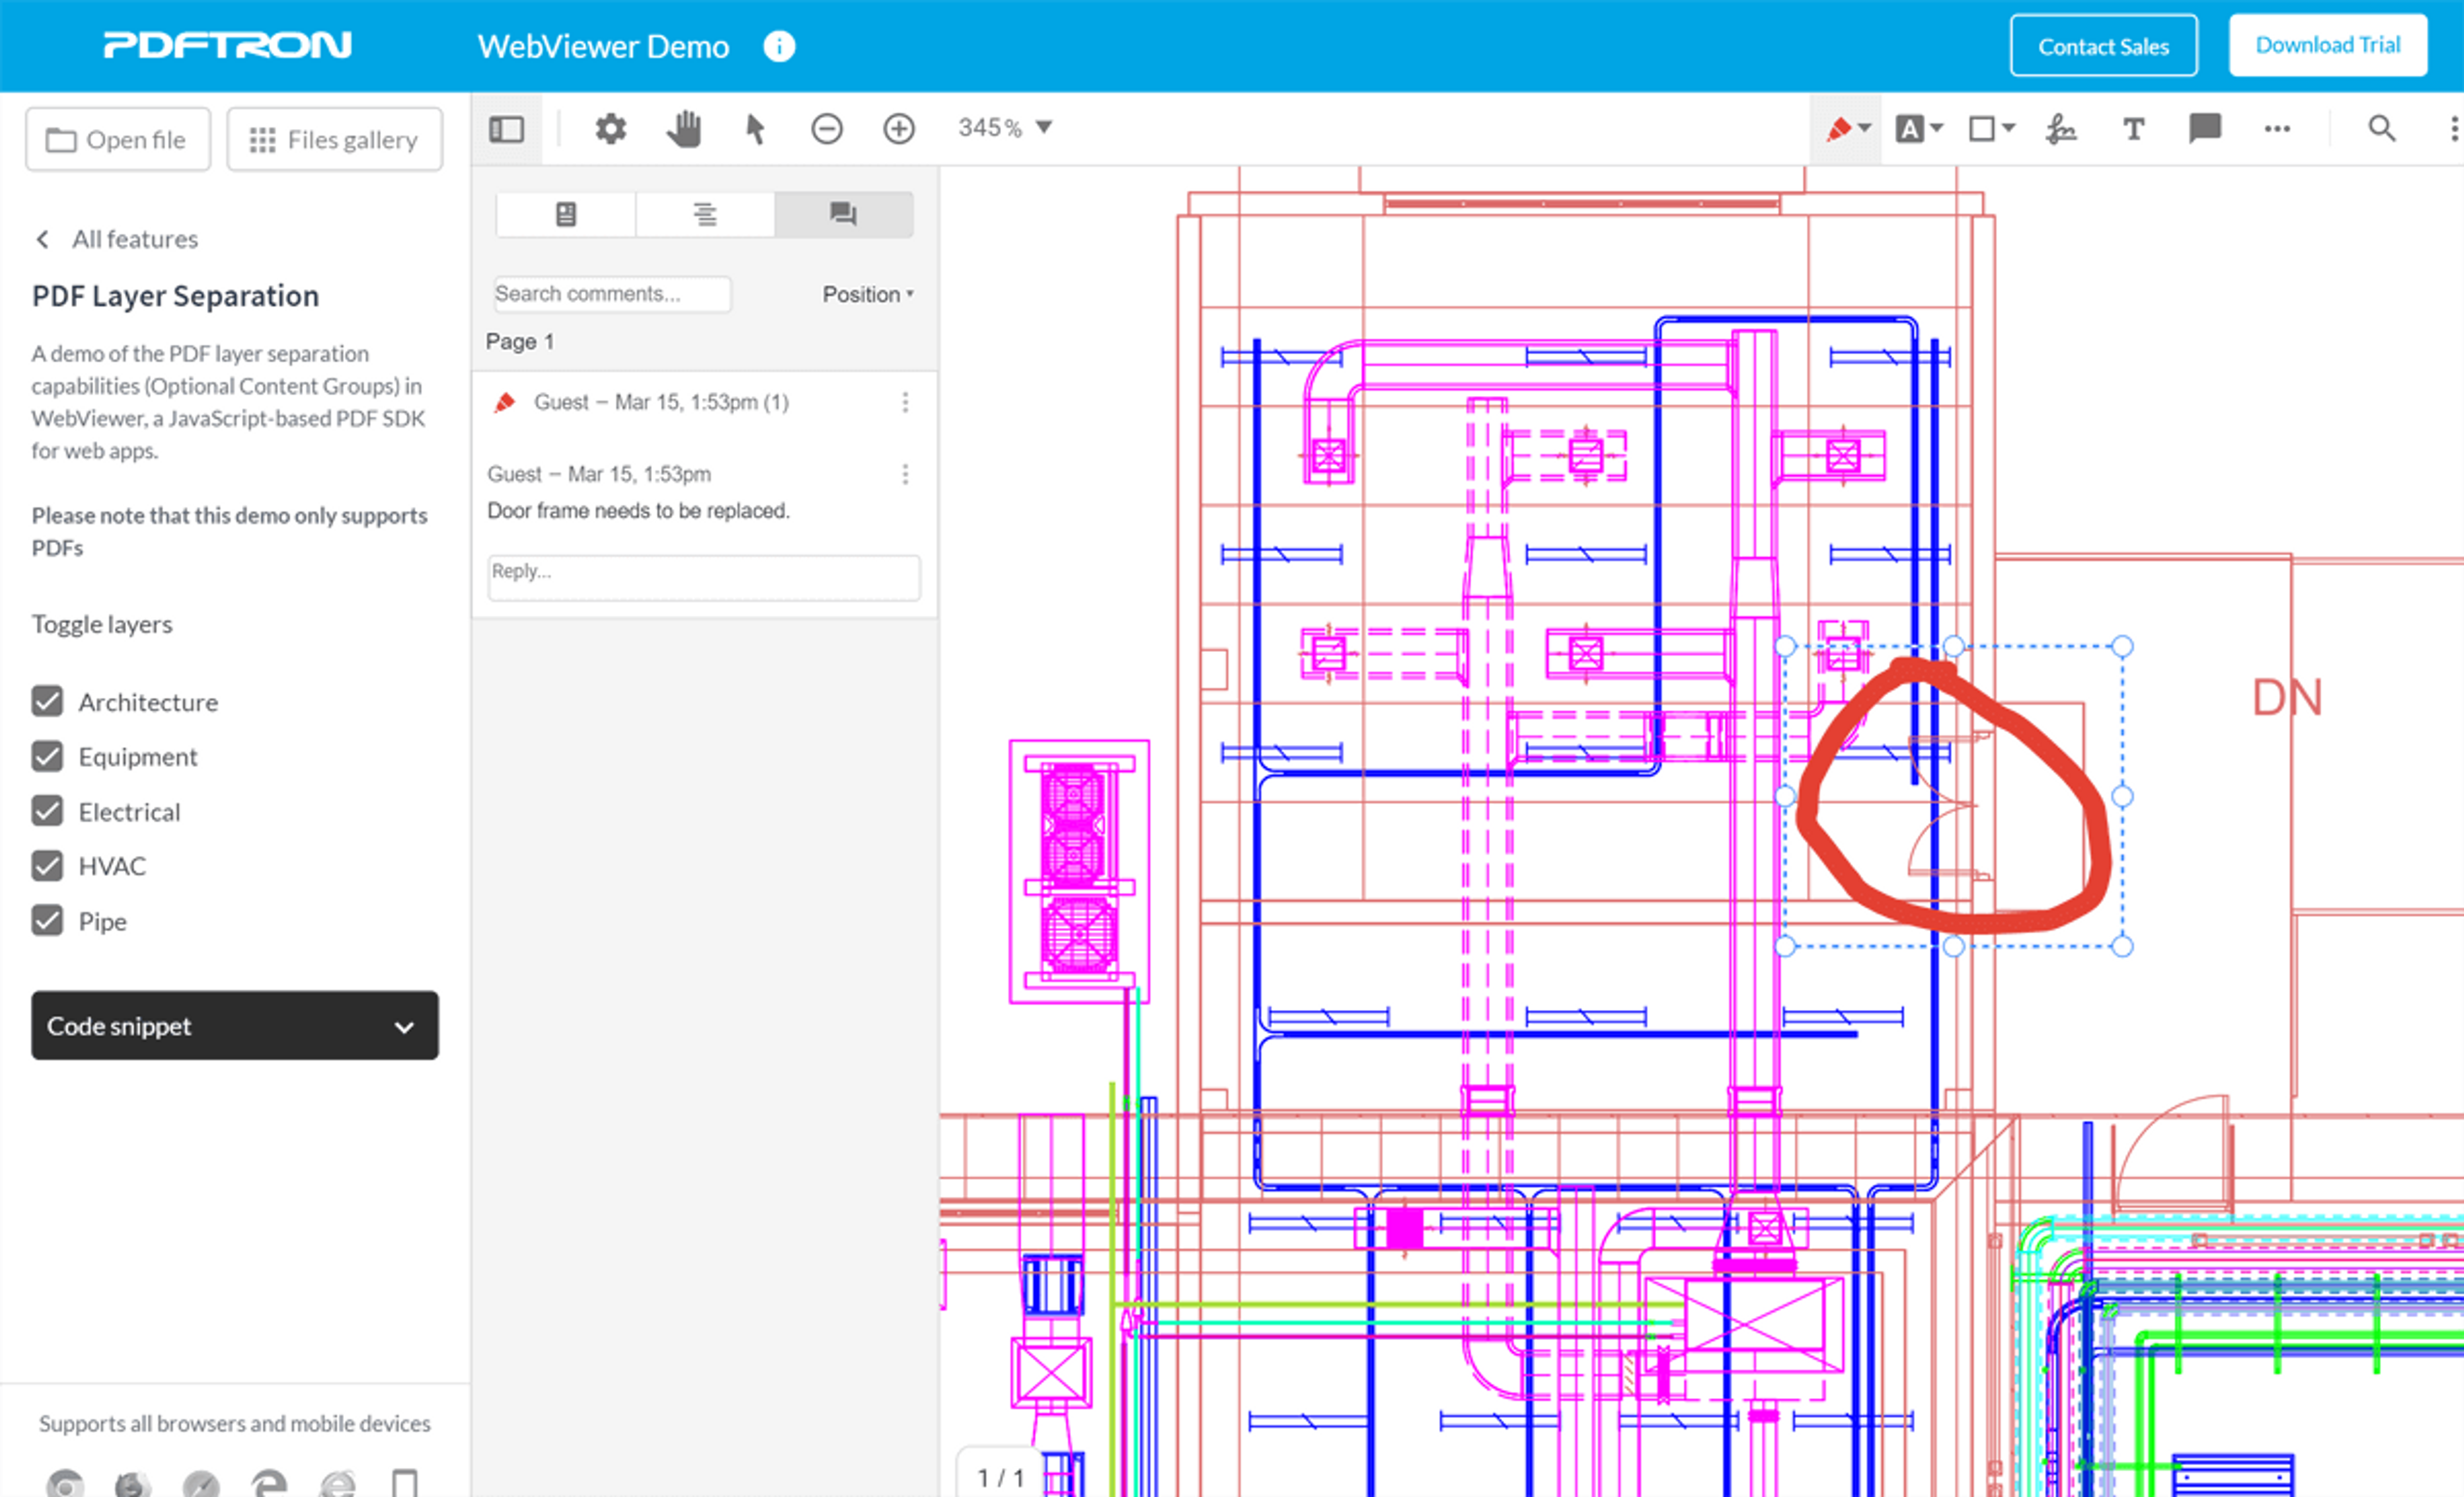This screenshot has width=2464, height=1497.
Task: Open the search magnifier icon
Action: (x=2381, y=129)
